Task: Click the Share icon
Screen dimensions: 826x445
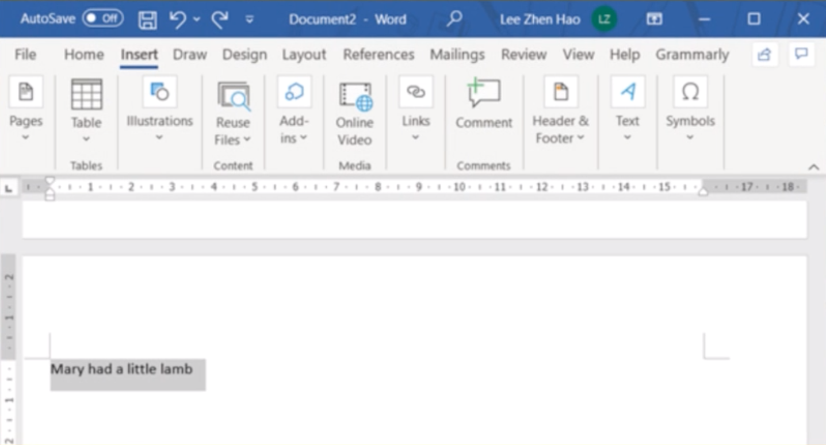Action: pos(764,55)
